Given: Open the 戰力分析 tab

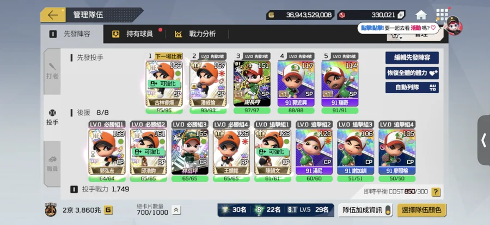Looking at the screenshot, I should 196,34.
